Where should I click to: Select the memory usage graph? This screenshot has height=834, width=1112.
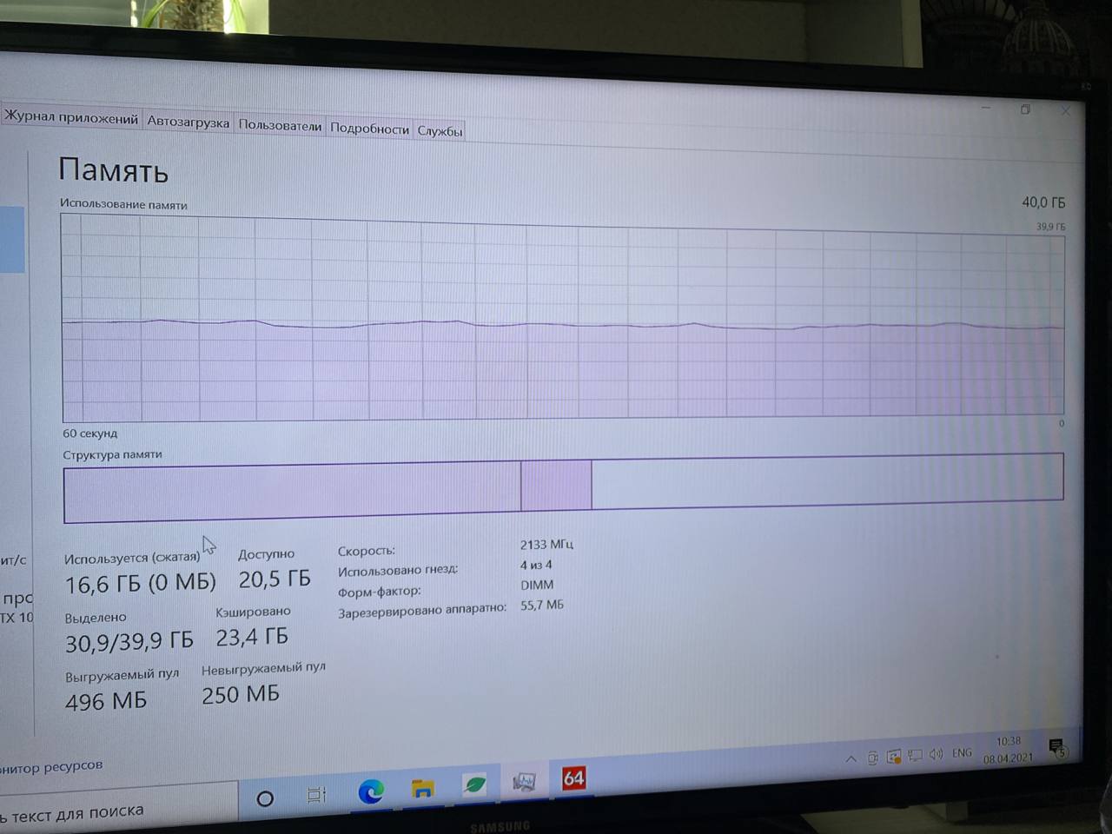click(x=563, y=320)
